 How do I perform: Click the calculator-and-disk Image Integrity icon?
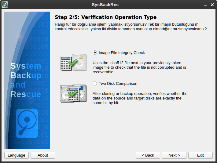click(x=72, y=63)
